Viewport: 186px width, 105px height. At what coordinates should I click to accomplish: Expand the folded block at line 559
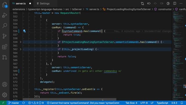(21, 42)
